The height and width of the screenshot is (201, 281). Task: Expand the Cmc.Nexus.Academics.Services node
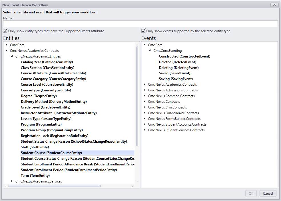click(12, 181)
